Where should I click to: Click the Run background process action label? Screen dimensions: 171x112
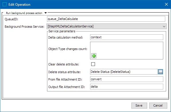pos(24,13)
